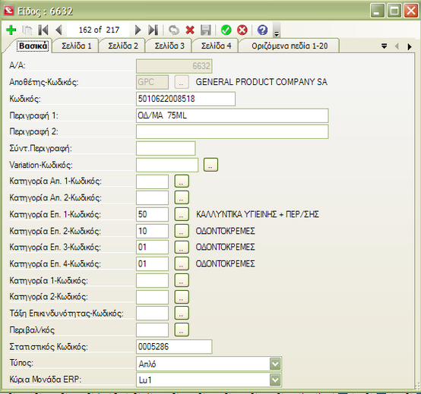Screen dimensions: 421x394
Task: Open lookup for Κατηγορία Επ. 3-Κωδικός
Action: click(x=182, y=247)
